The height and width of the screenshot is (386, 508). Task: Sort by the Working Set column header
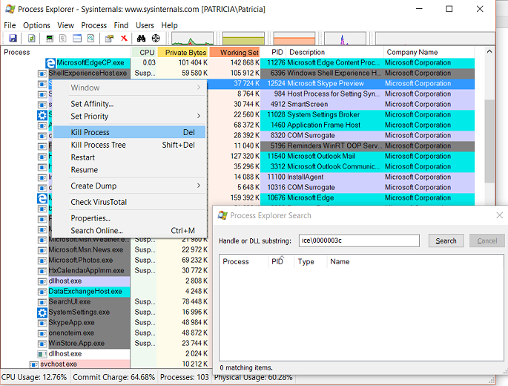(235, 52)
